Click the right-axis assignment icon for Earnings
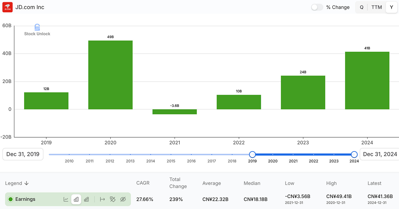 (102, 199)
